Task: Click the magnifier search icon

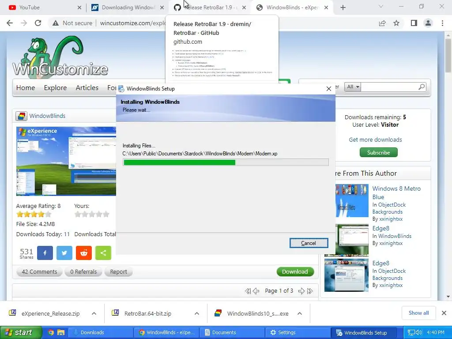Action: click(x=422, y=87)
